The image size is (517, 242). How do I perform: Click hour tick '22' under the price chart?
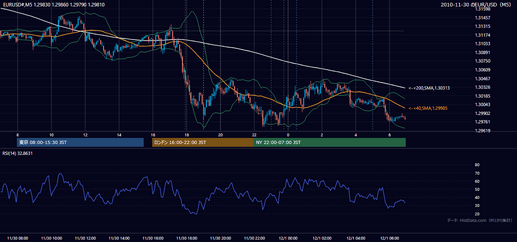click(254, 135)
